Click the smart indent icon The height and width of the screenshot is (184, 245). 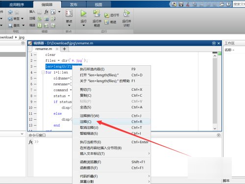[40, 26]
